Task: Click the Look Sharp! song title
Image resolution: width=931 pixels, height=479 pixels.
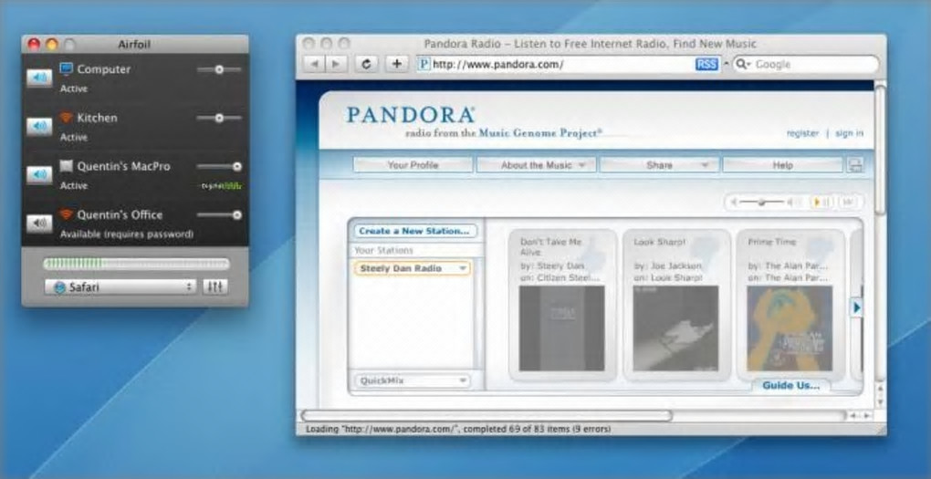Action: (x=660, y=242)
